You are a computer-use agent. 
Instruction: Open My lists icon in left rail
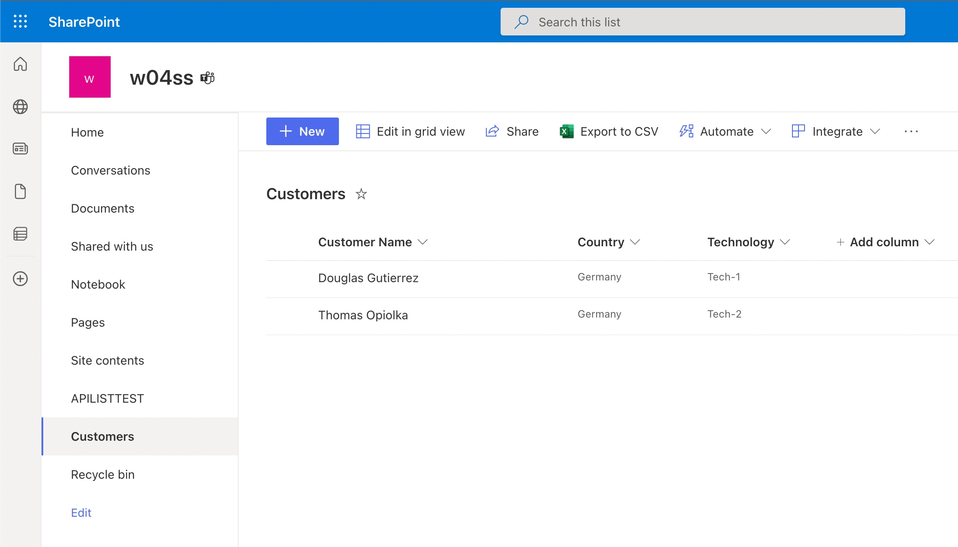[20, 234]
